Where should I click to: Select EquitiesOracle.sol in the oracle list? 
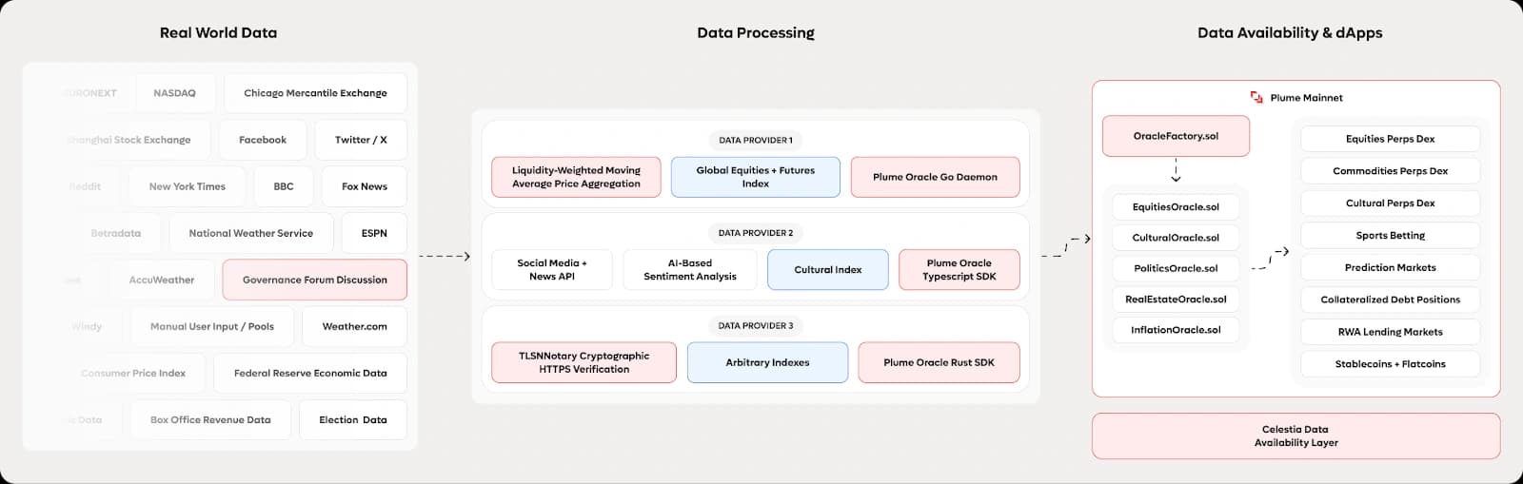click(x=1176, y=207)
